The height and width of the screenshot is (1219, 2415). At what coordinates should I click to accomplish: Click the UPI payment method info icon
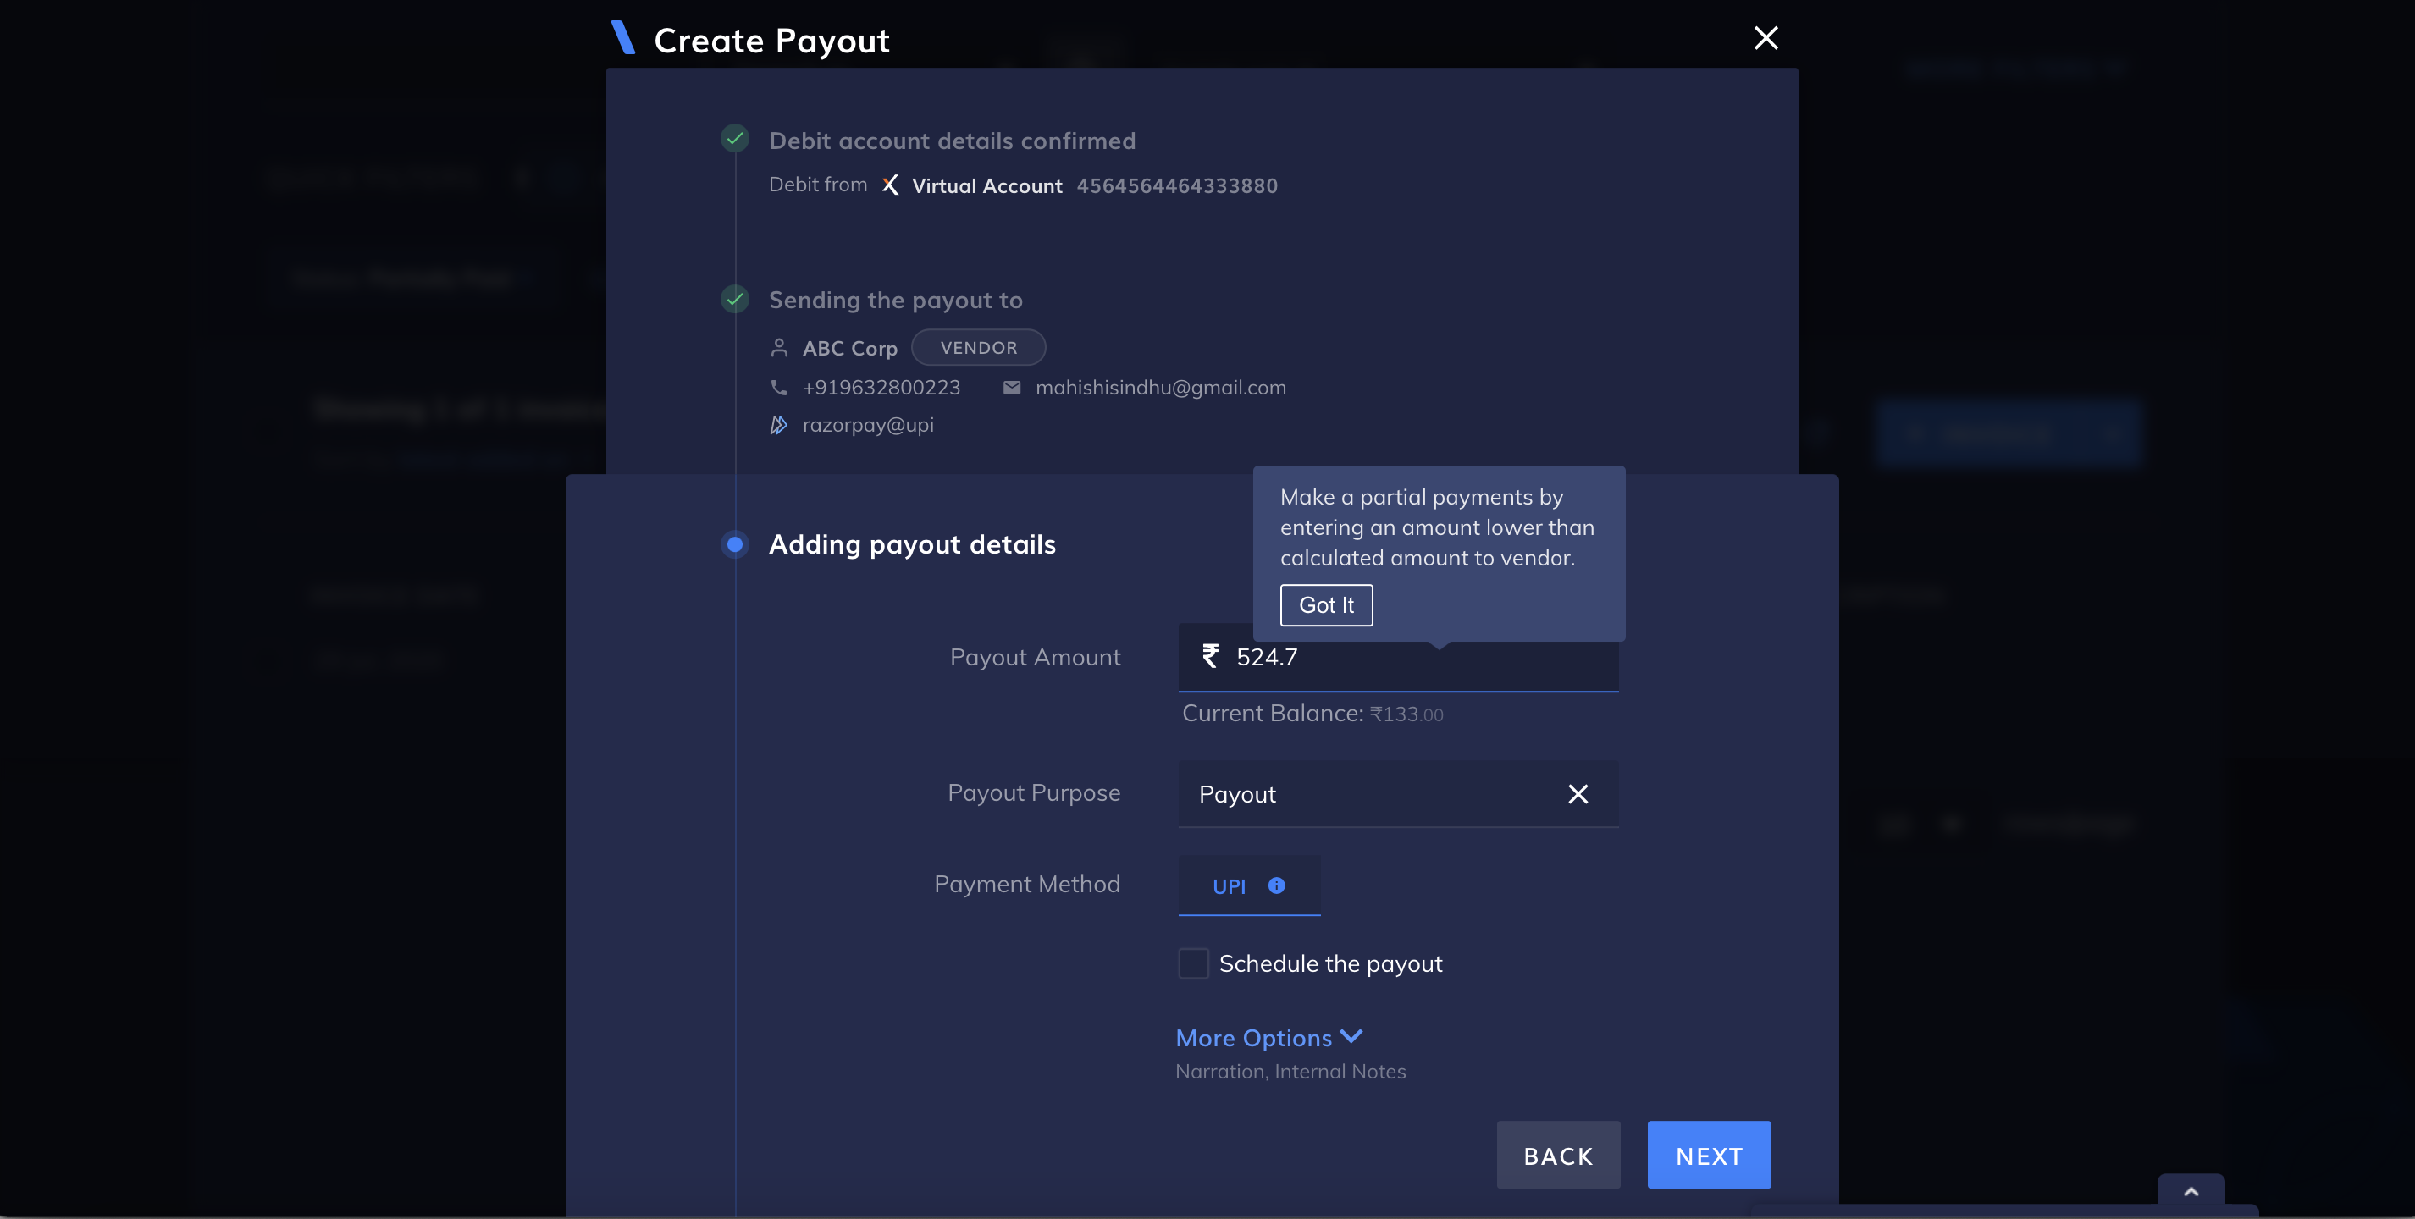coord(1275,883)
